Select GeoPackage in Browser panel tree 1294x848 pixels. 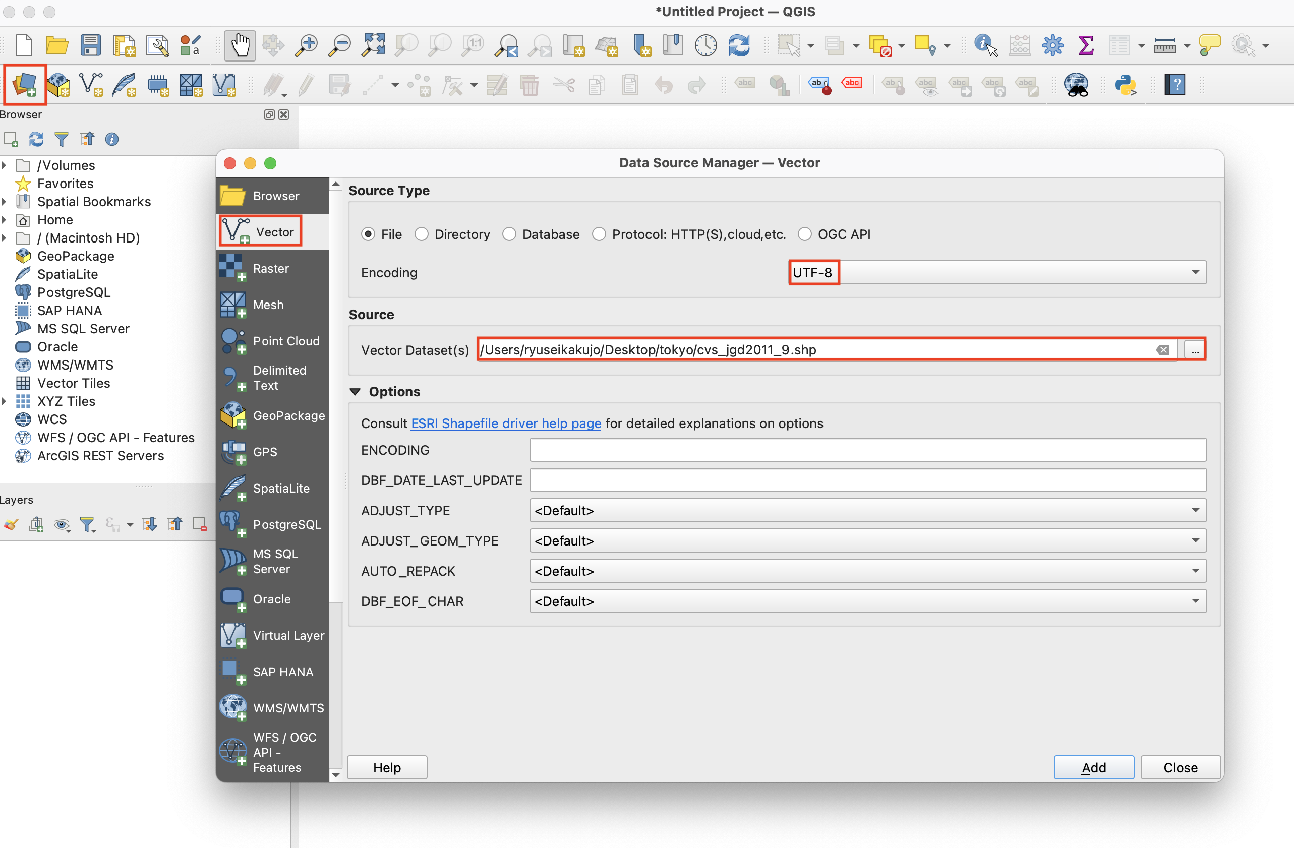click(x=76, y=256)
